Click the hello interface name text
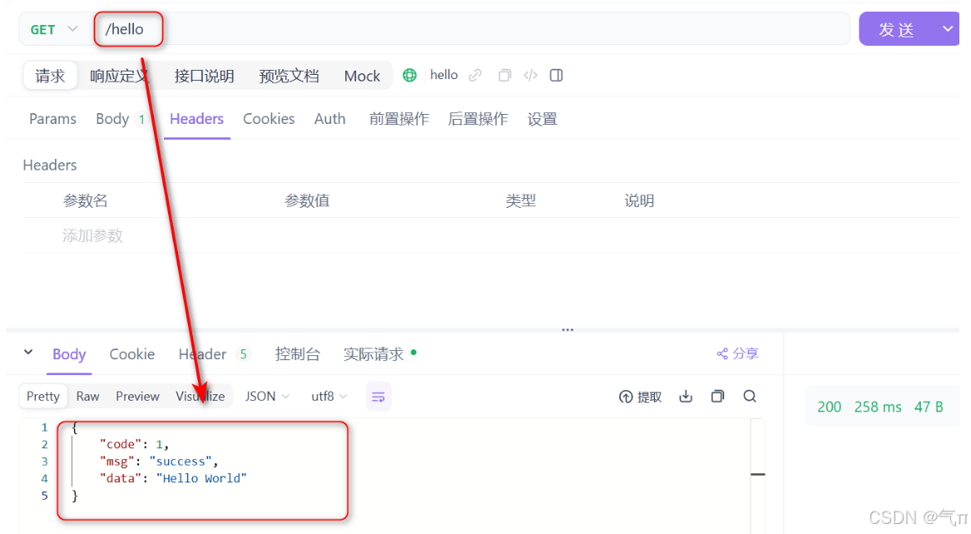Screen dimensions: 971x534 click(444, 75)
